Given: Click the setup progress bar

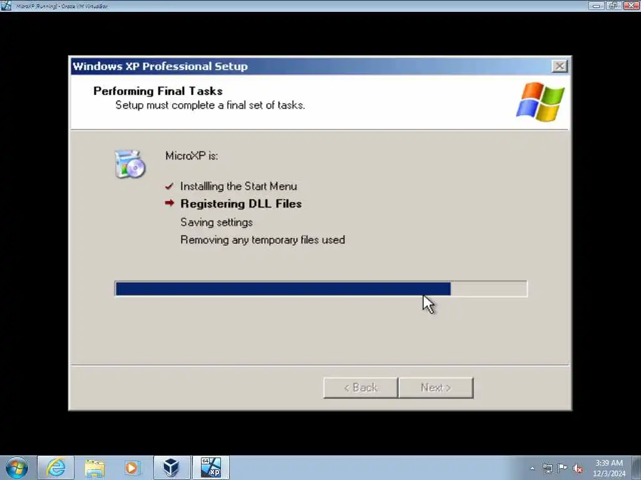Looking at the screenshot, I should 321,289.
